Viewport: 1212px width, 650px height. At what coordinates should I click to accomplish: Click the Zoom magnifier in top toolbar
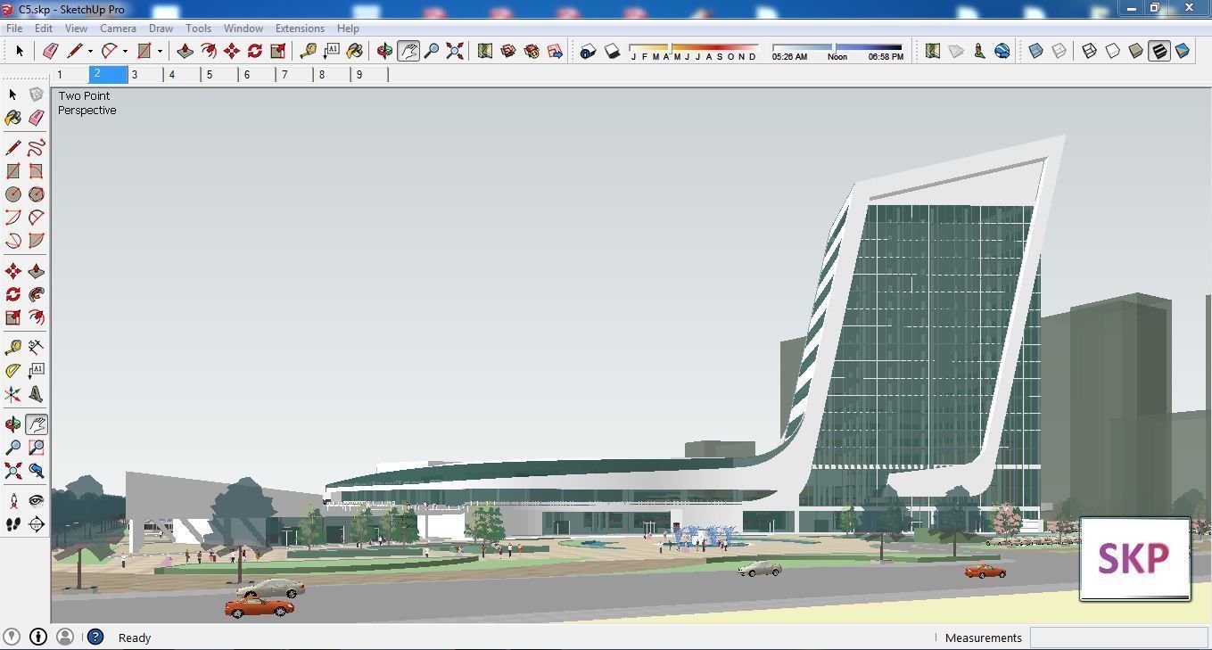(x=432, y=51)
